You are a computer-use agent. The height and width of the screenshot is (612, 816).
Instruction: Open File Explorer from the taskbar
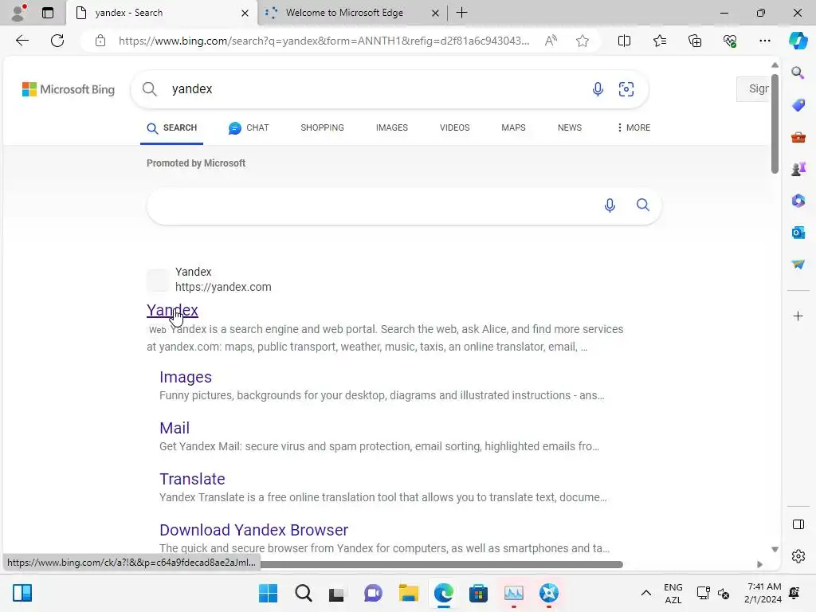[409, 593]
